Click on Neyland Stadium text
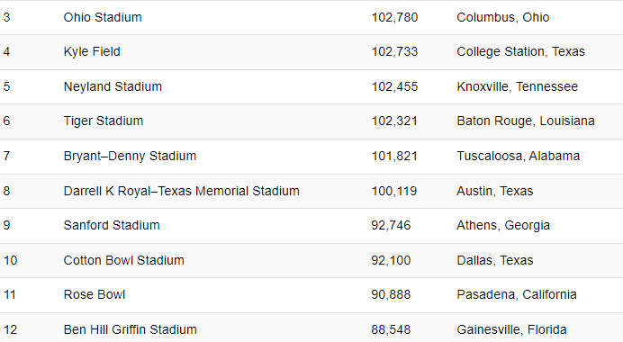The image size is (623, 342). (113, 86)
